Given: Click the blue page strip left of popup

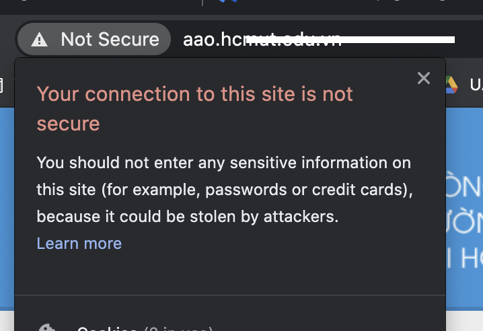Looking at the screenshot, I should [x=7, y=202].
